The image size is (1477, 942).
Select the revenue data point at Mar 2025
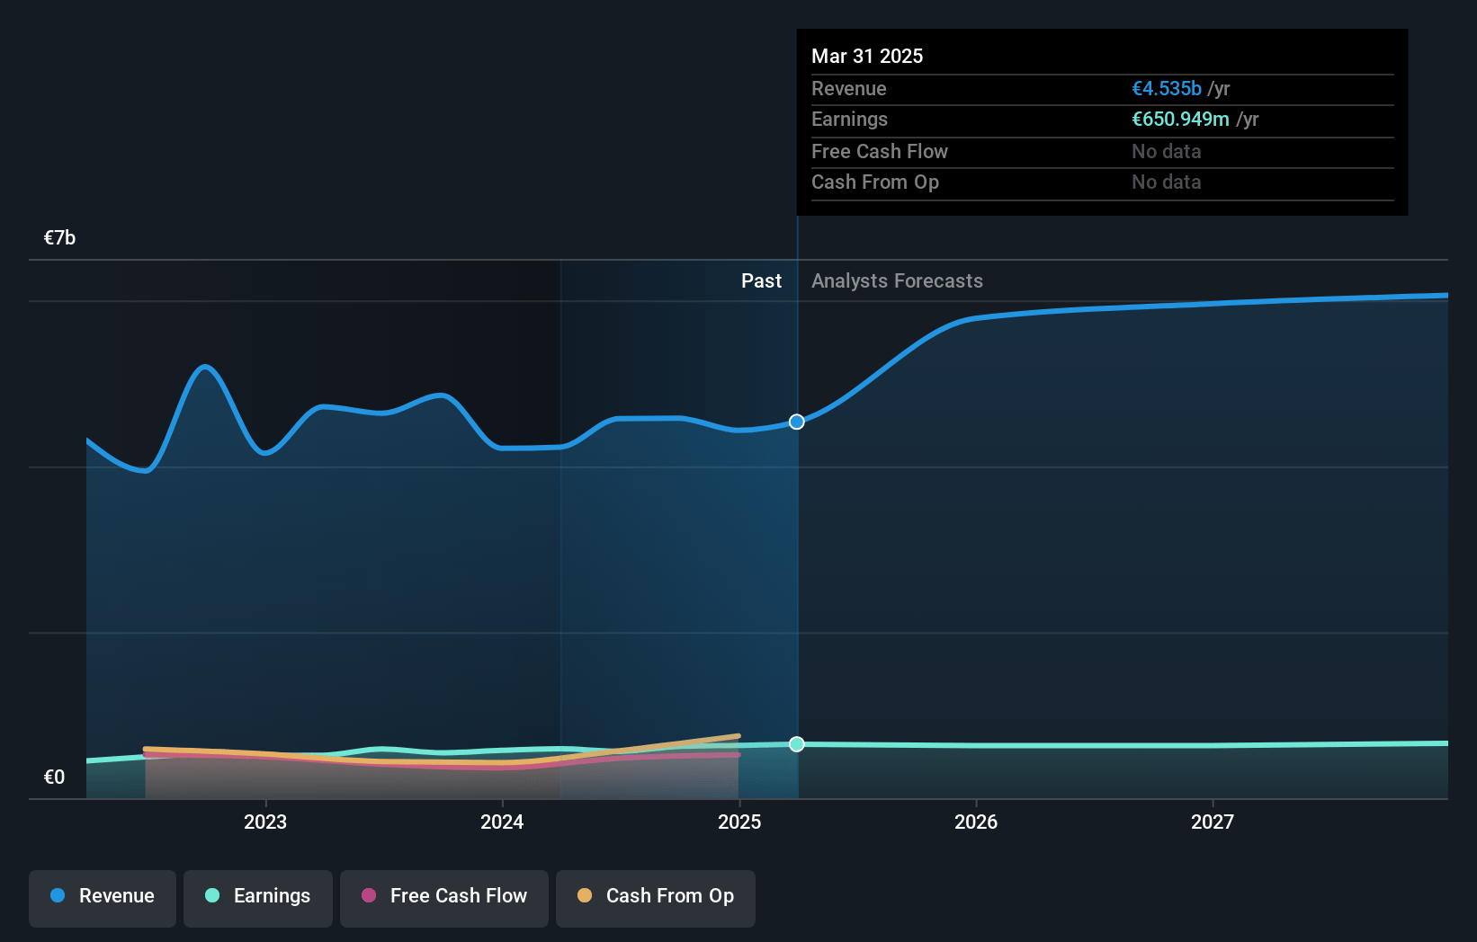(797, 422)
